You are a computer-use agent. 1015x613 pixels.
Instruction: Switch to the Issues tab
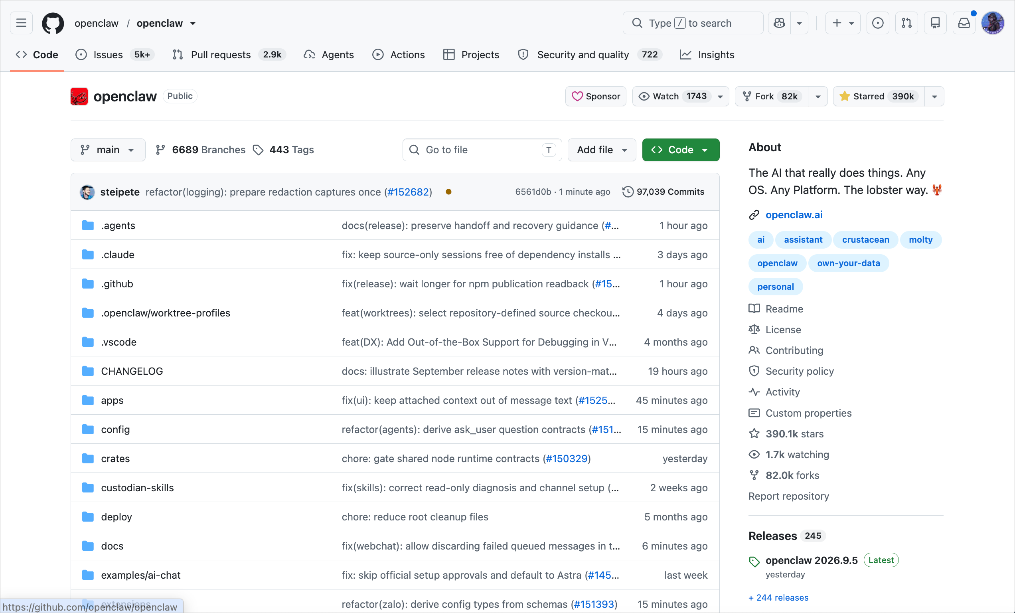coord(115,55)
